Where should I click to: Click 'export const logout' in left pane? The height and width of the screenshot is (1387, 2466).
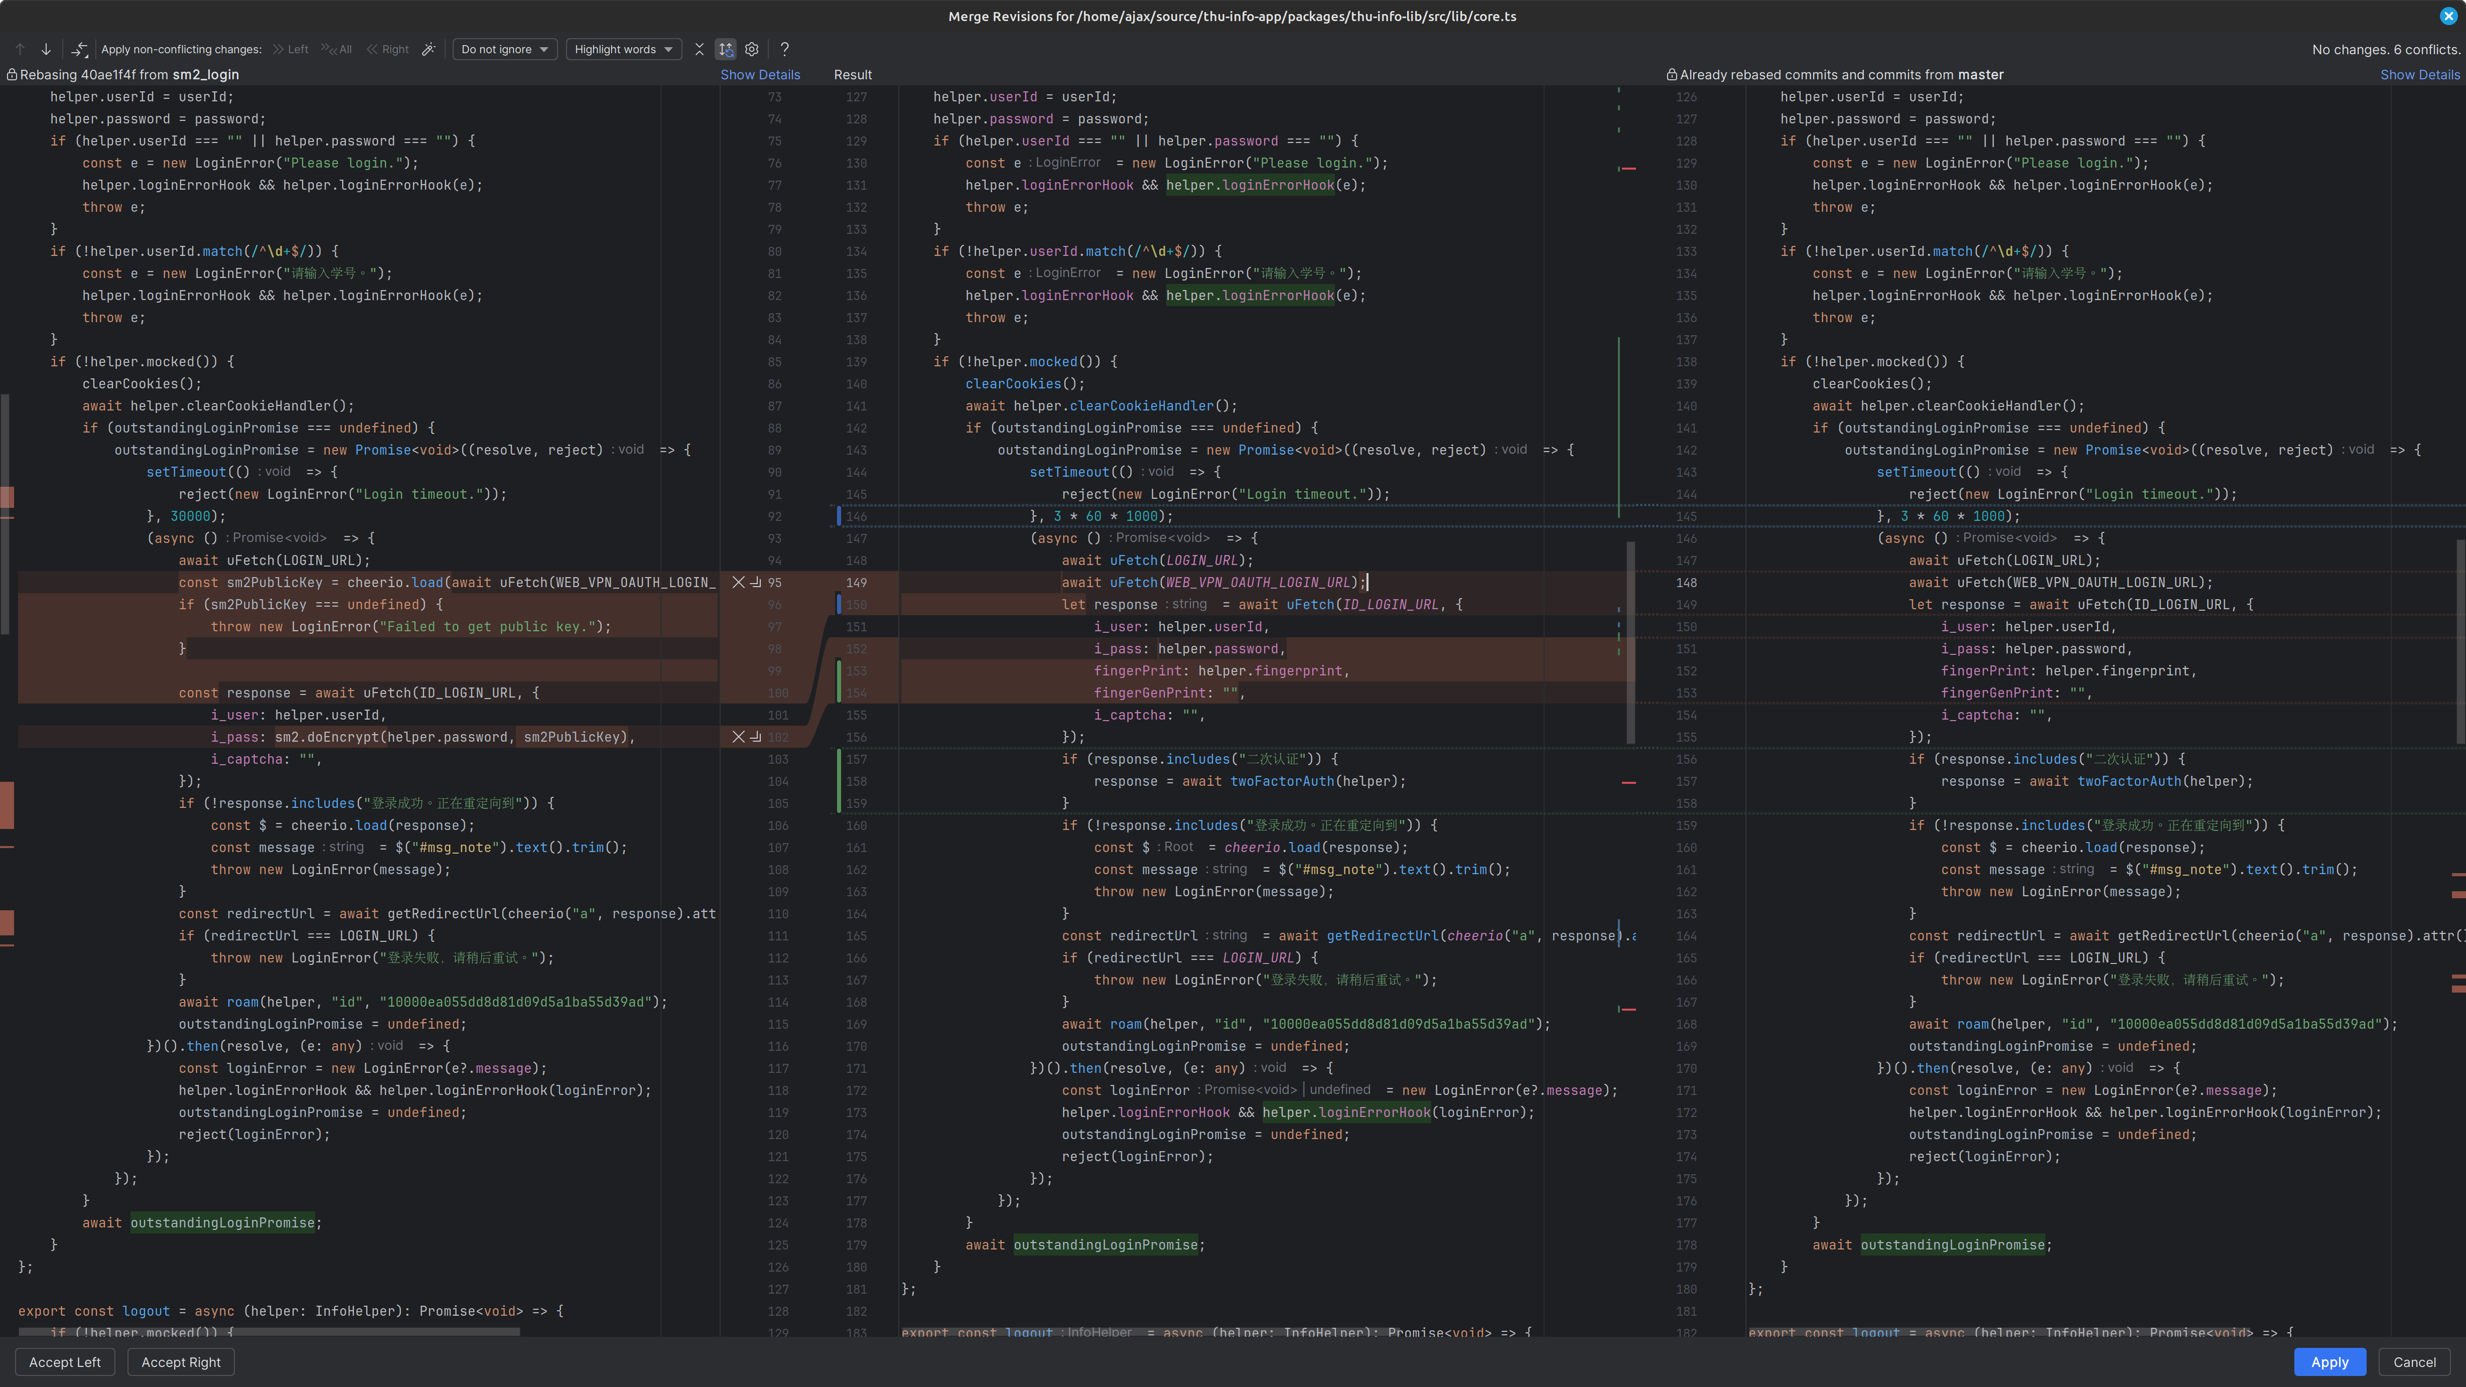[x=94, y=1311]
